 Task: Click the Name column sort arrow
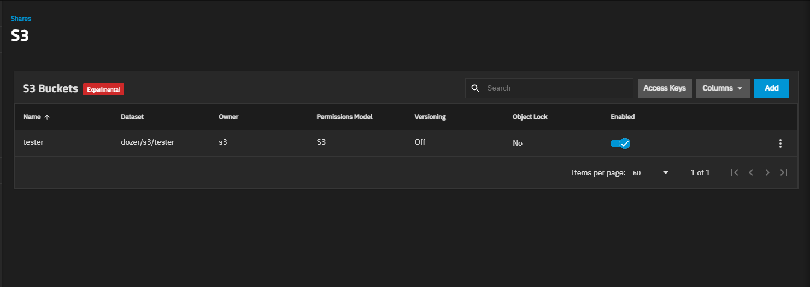tap(47, 117)
